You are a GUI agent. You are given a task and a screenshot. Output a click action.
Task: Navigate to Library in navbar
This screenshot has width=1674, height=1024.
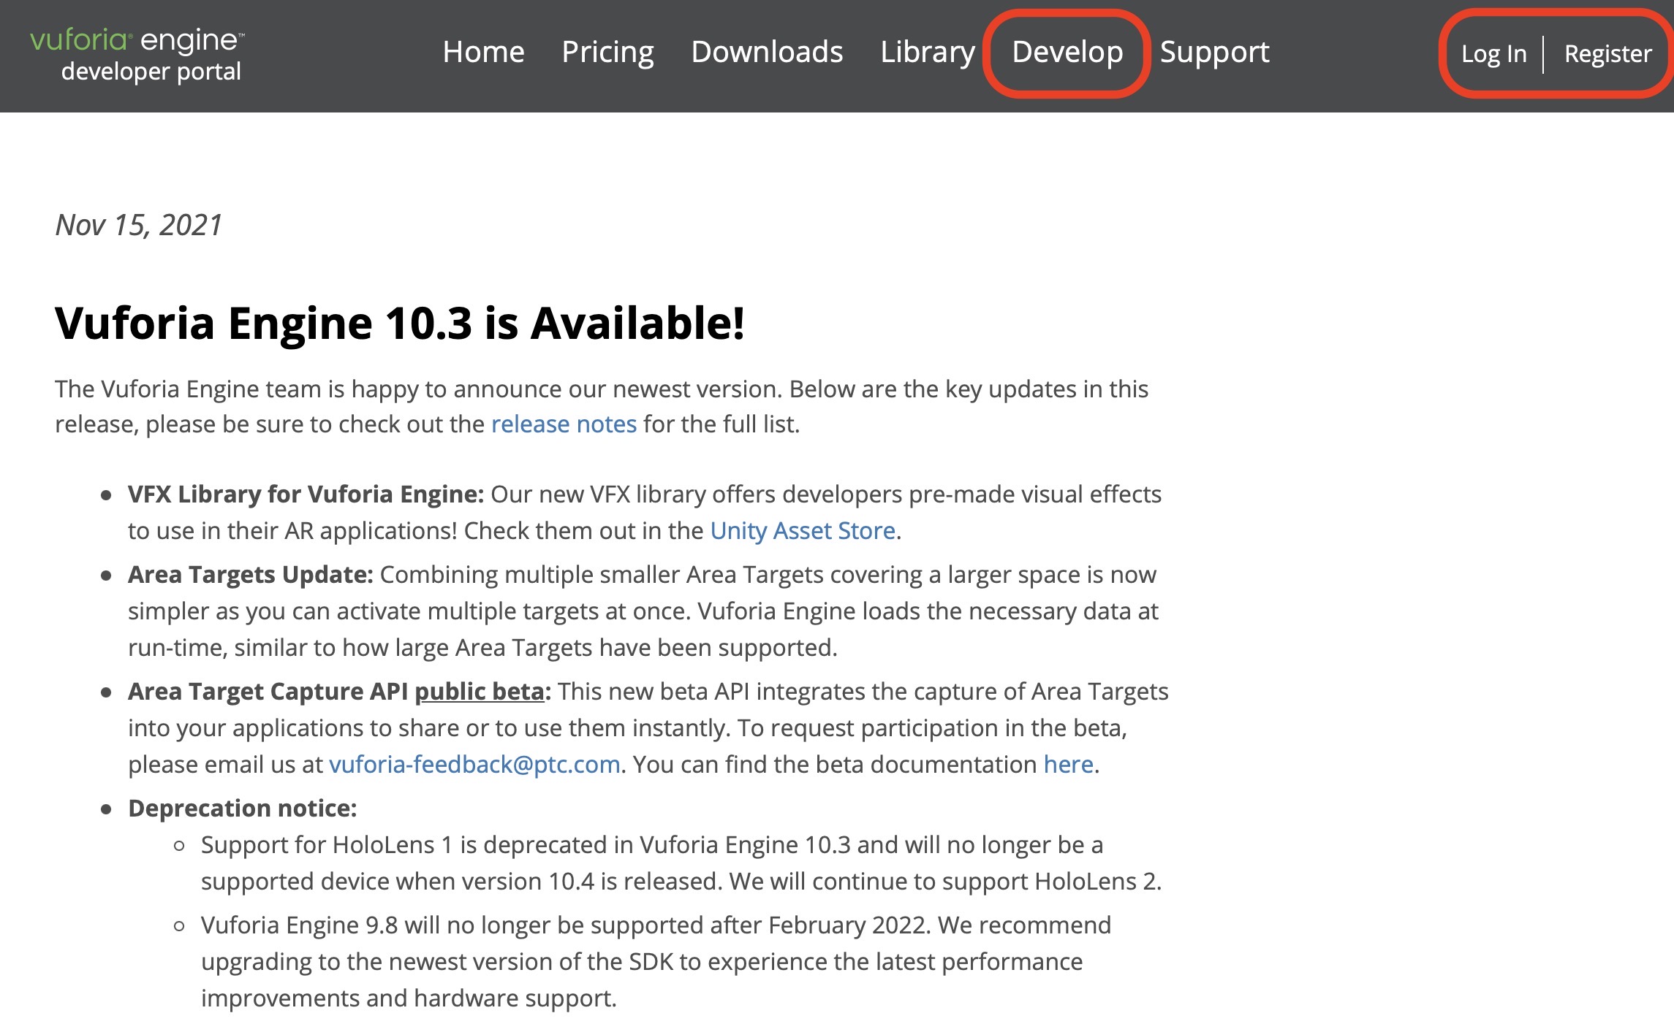[927, 53]
